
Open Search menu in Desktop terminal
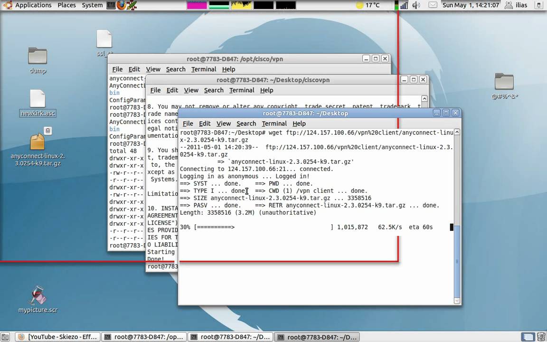[x=246, y=123]
